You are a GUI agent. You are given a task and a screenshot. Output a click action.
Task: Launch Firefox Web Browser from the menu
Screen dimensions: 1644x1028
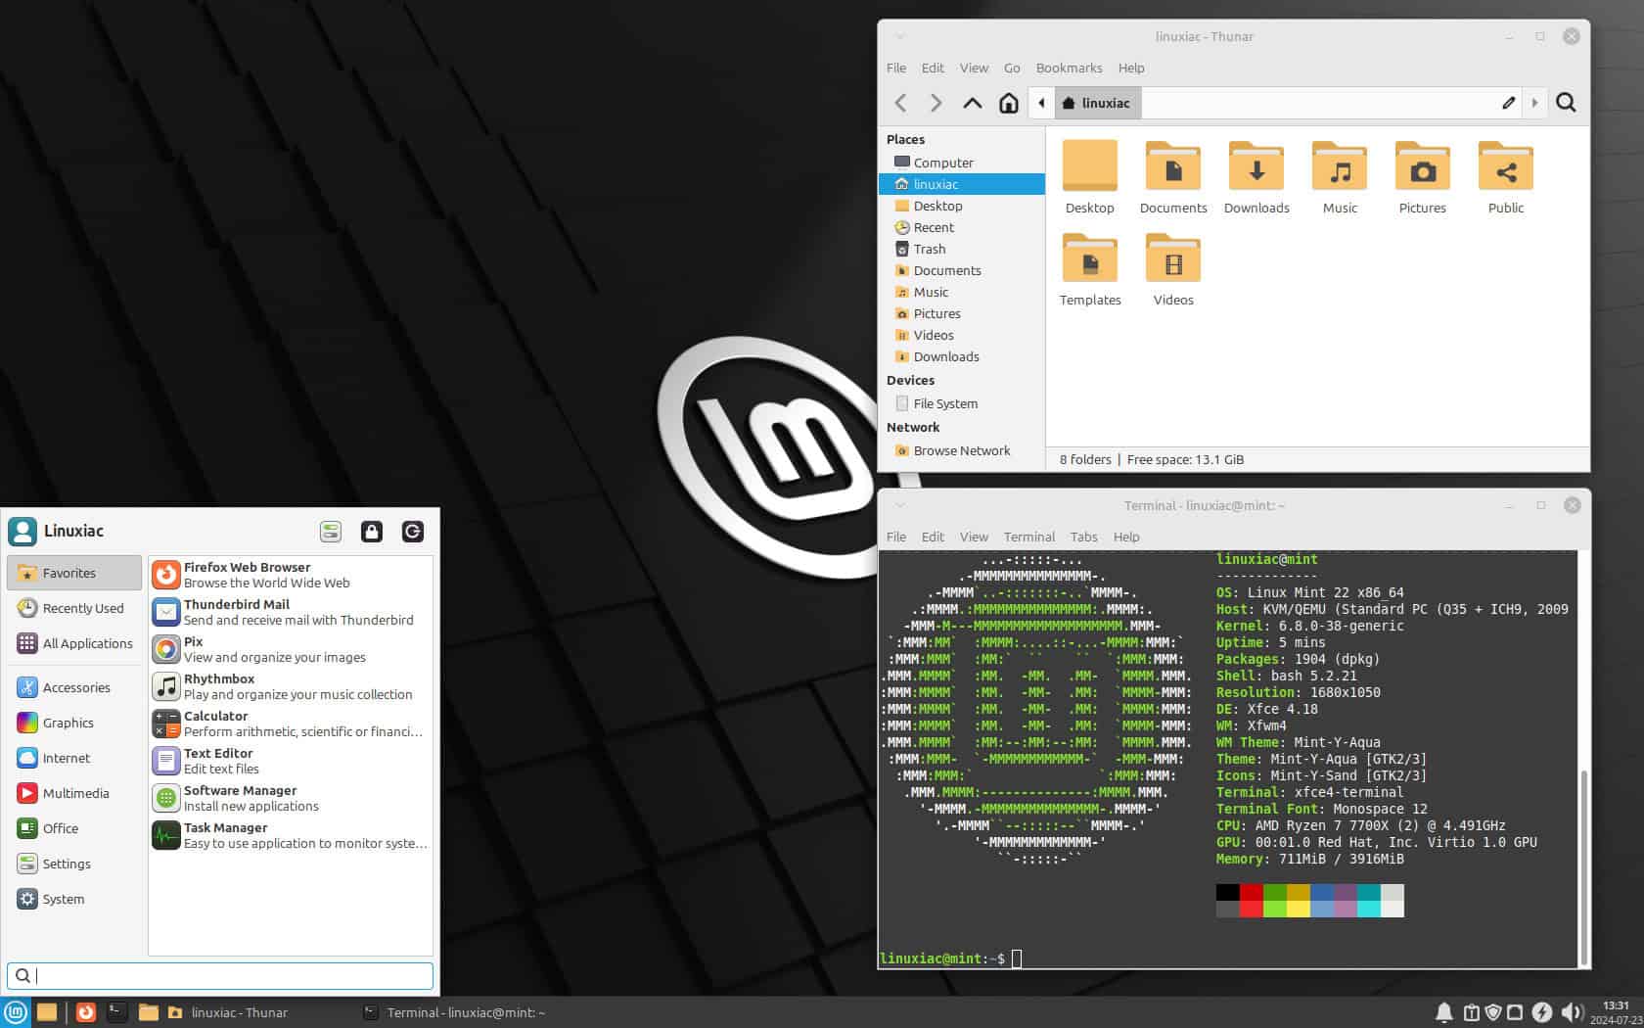pyautogui.click(x=247, y=574)
